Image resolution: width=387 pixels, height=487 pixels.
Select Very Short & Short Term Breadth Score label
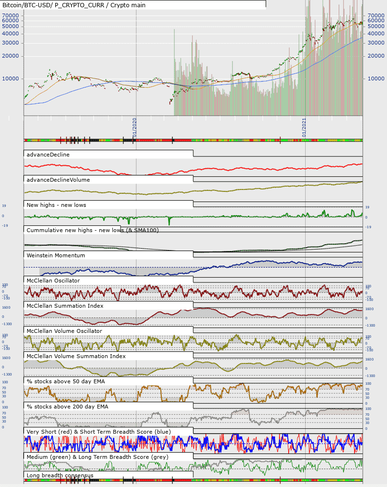99,432
